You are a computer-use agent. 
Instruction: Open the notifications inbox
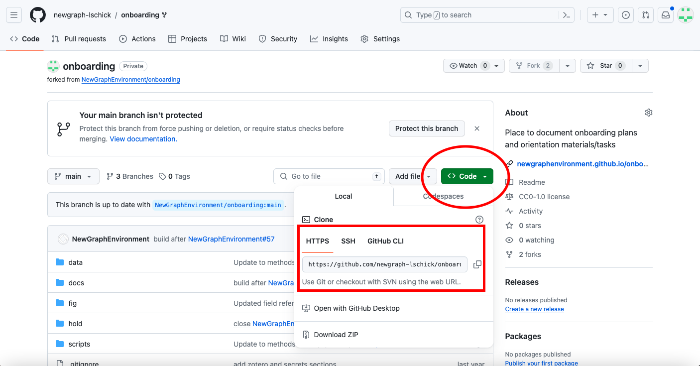666,15
